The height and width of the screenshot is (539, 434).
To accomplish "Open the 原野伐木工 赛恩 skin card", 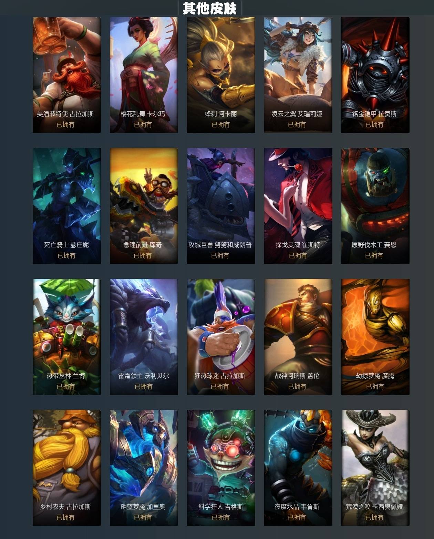I will point(375,206).
